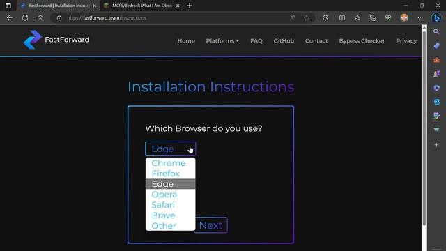Open sidebar Microsoft 365 icon

(x=436, y=88)
